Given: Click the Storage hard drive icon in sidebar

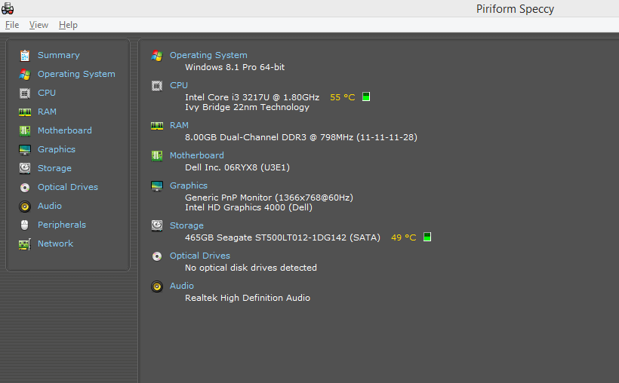Looking at the screenshot, I should [x=25, y=168].
